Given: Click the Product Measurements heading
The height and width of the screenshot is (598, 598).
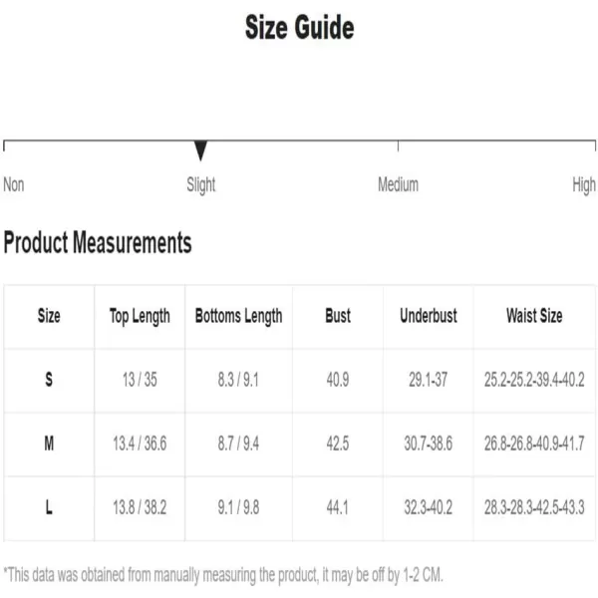Looking at the screenshot, I should pyautogui.click(x=98, y=242).
